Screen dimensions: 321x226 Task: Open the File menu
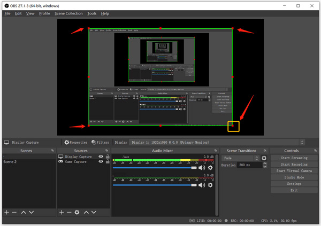pyautogui.click(x=7, y=13)
